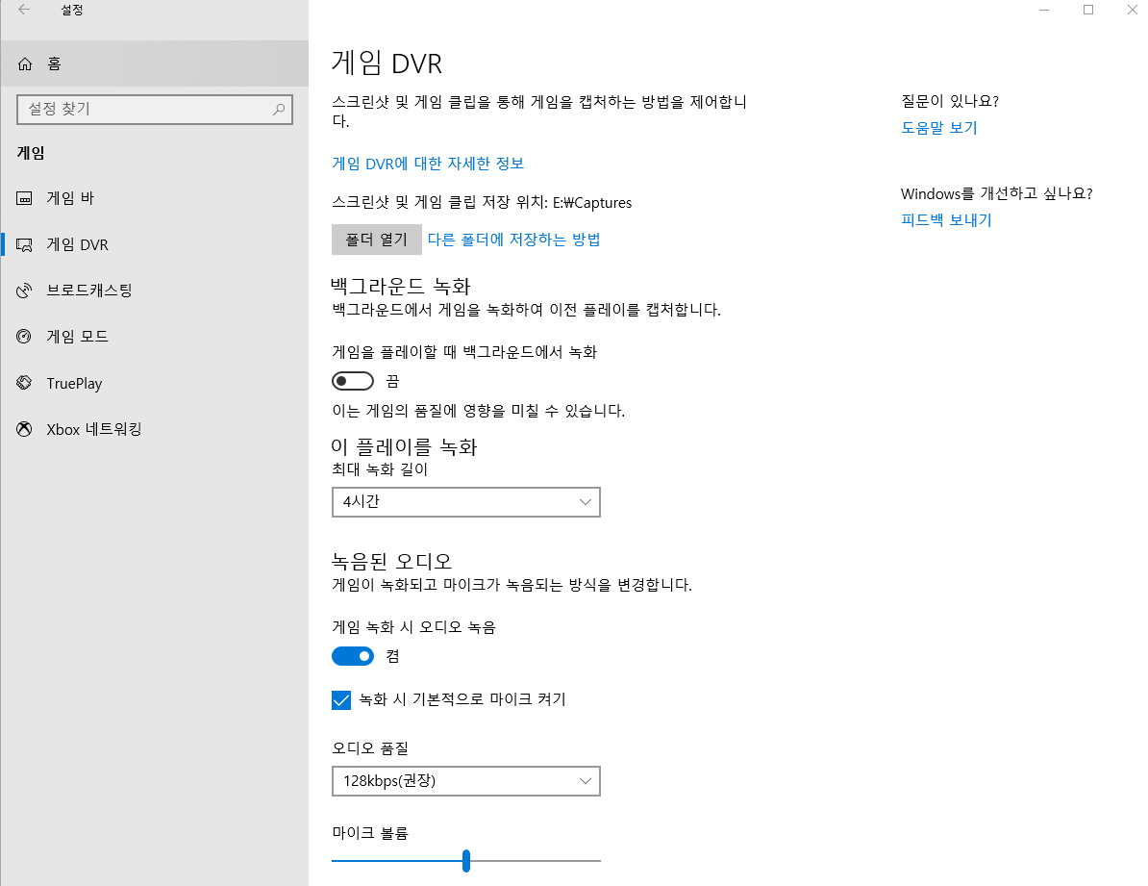Open the Xbox 네트워킹 page
The height and width of the screenshot is (886, 1148).
point(155,429)
